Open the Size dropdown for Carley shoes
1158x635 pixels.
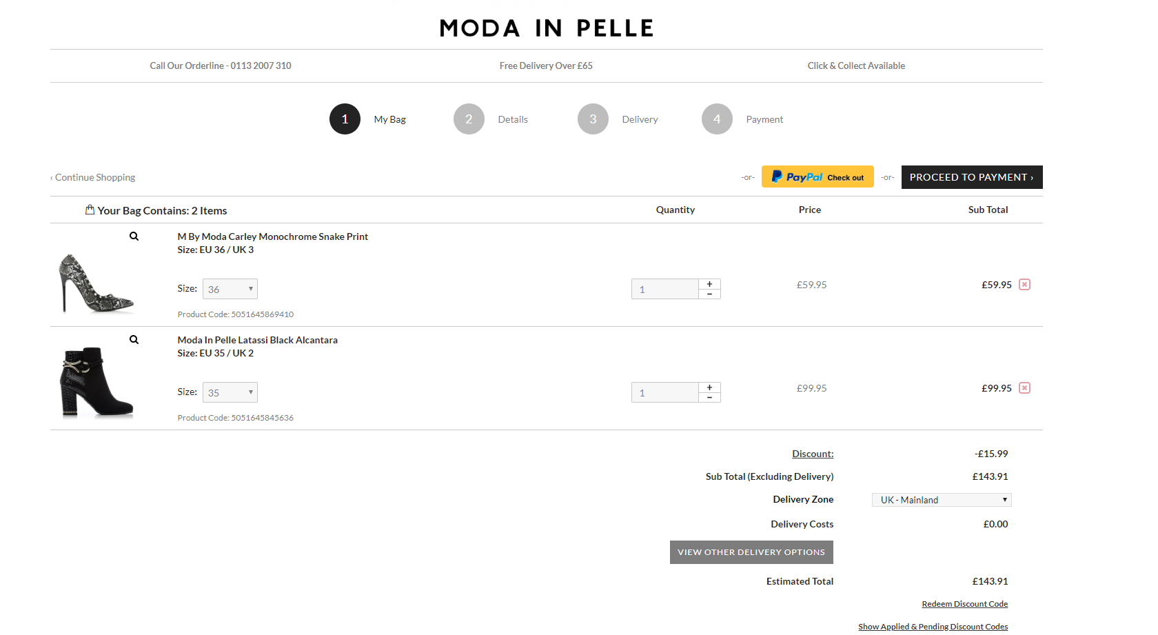[230, 288]
